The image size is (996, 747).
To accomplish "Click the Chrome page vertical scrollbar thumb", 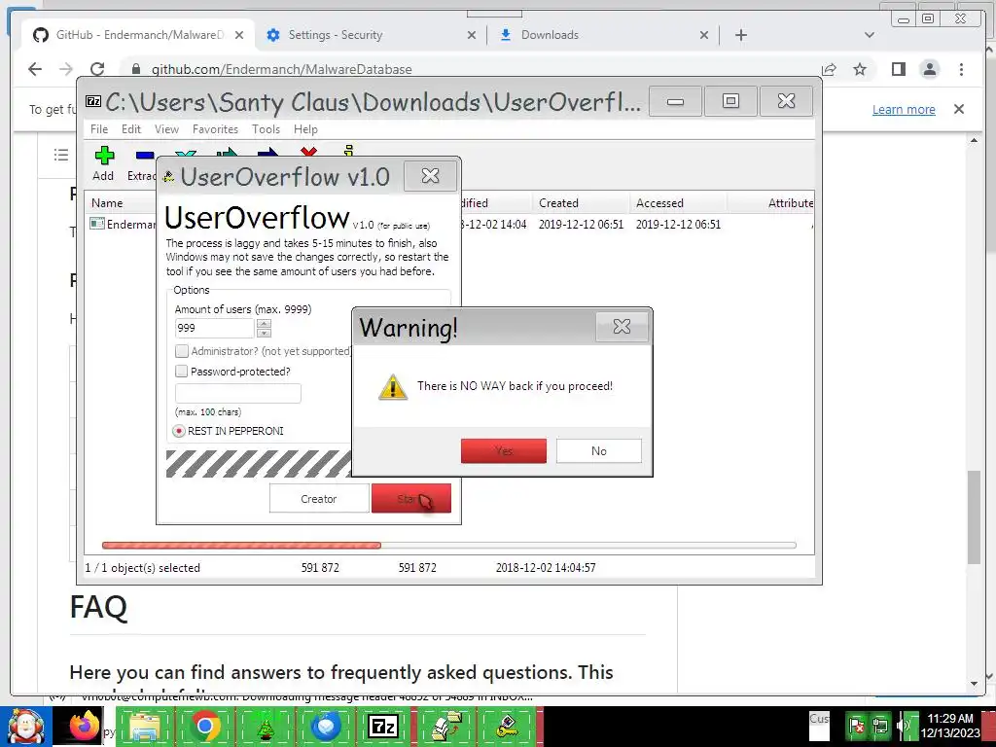I will [974, 517].
